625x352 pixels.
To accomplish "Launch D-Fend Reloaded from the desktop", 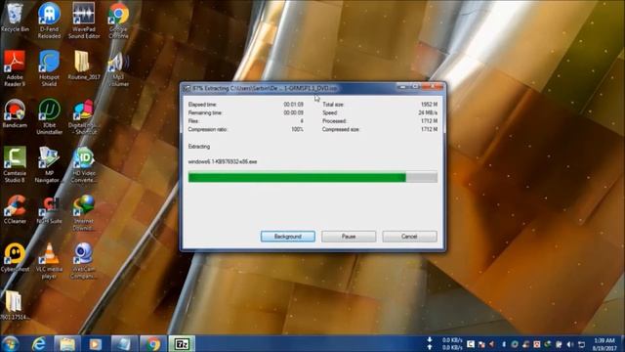I will click(x=50, y=20).
